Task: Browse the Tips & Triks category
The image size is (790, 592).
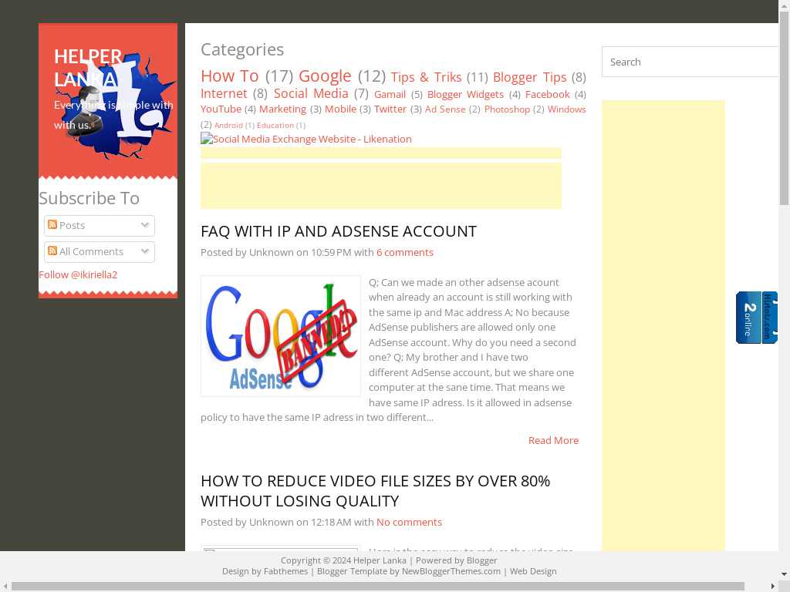Action: point(426,77)
